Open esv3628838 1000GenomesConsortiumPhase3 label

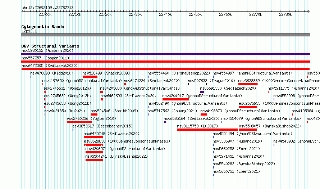(x=127, y=141)
